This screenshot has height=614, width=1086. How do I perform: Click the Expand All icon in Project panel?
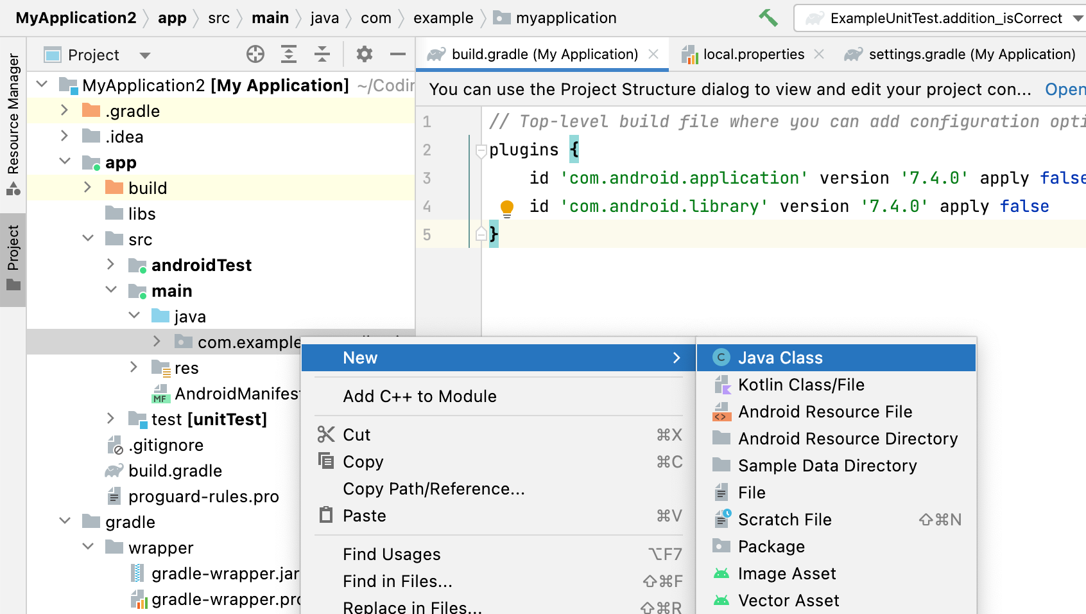point(289,55)
